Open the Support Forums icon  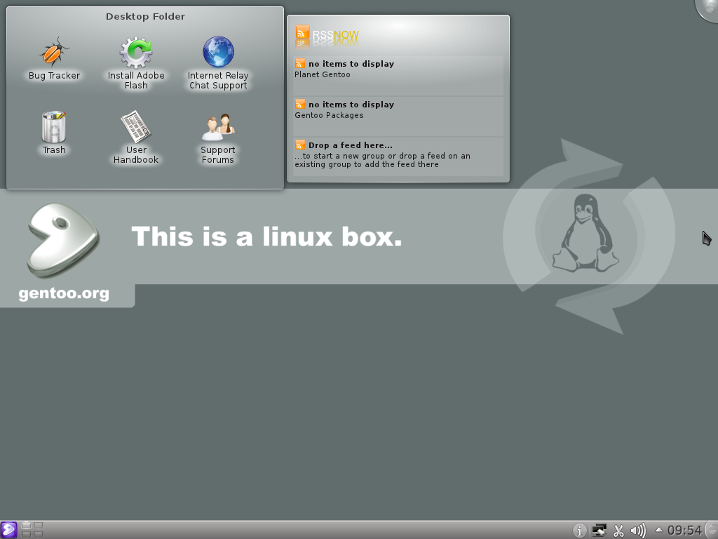tap(217, 128)
